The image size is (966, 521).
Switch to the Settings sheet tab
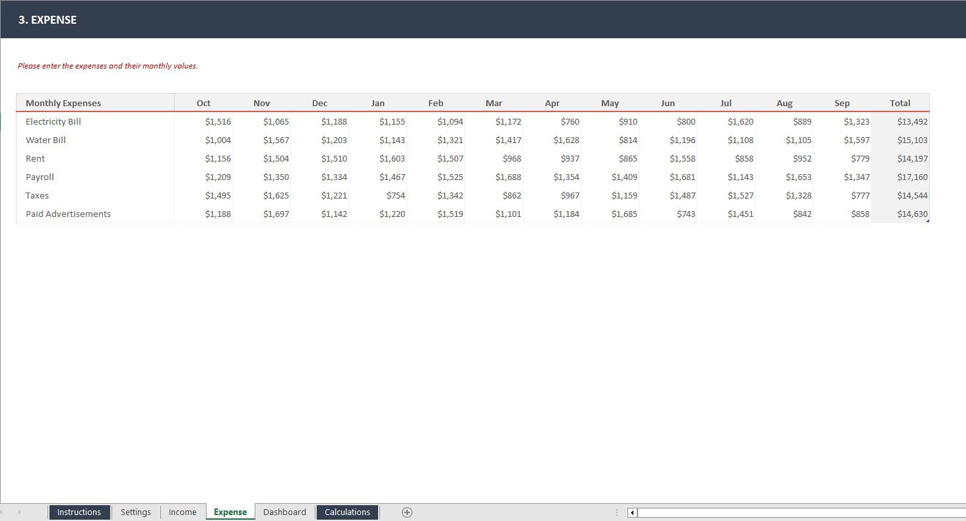tap(135, 512)
